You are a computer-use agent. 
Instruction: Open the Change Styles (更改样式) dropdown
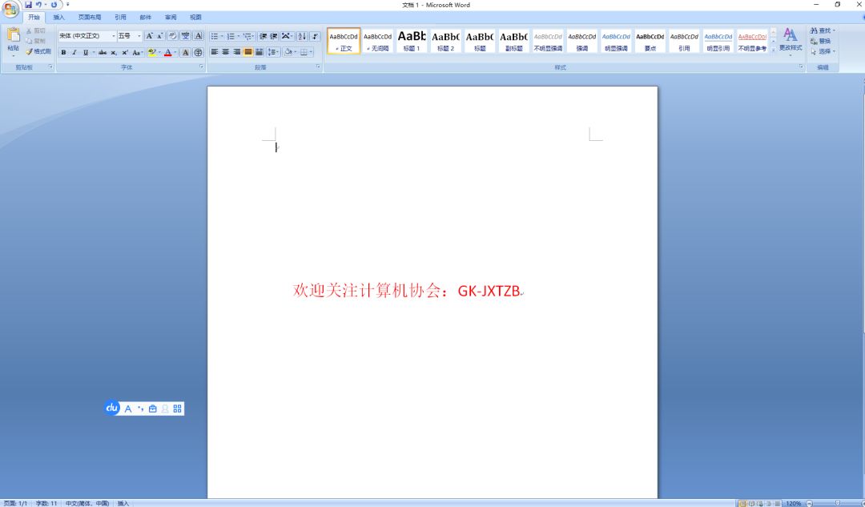790,41
